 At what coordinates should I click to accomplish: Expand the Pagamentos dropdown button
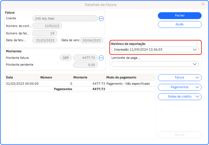[x=179, y=87]
